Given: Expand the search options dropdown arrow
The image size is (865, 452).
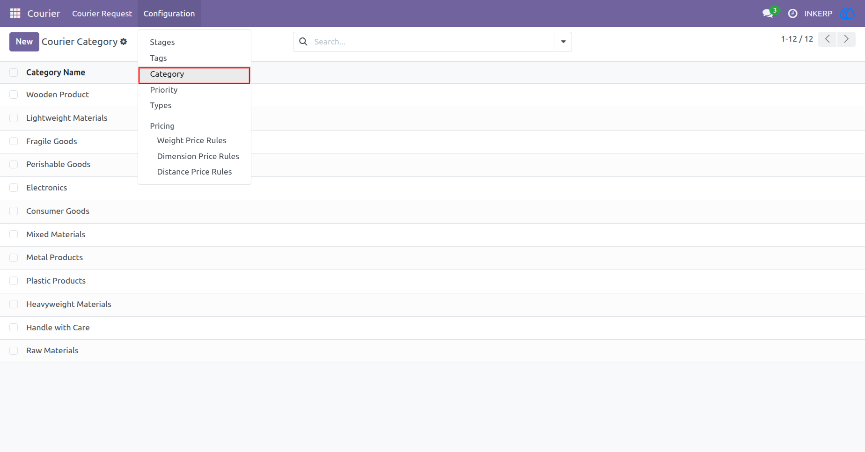Looking at the screenshot, I should (563, 42).
